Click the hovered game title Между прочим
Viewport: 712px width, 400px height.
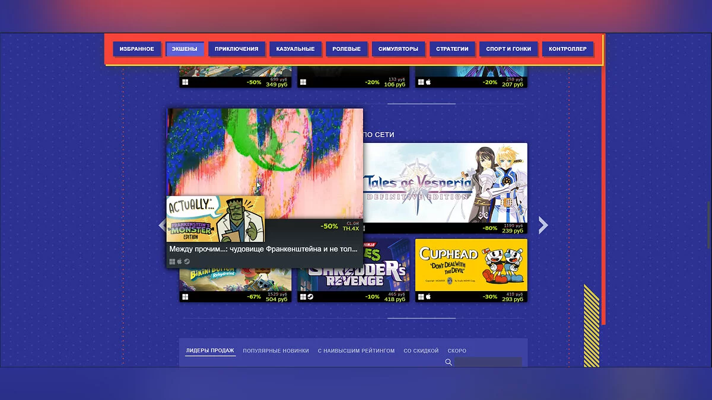(263, 249)
